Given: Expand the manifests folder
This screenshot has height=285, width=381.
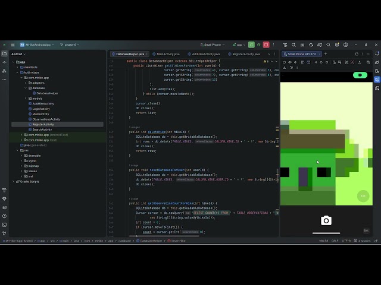Looking at the screenshot, I should [x=17, y=67].
